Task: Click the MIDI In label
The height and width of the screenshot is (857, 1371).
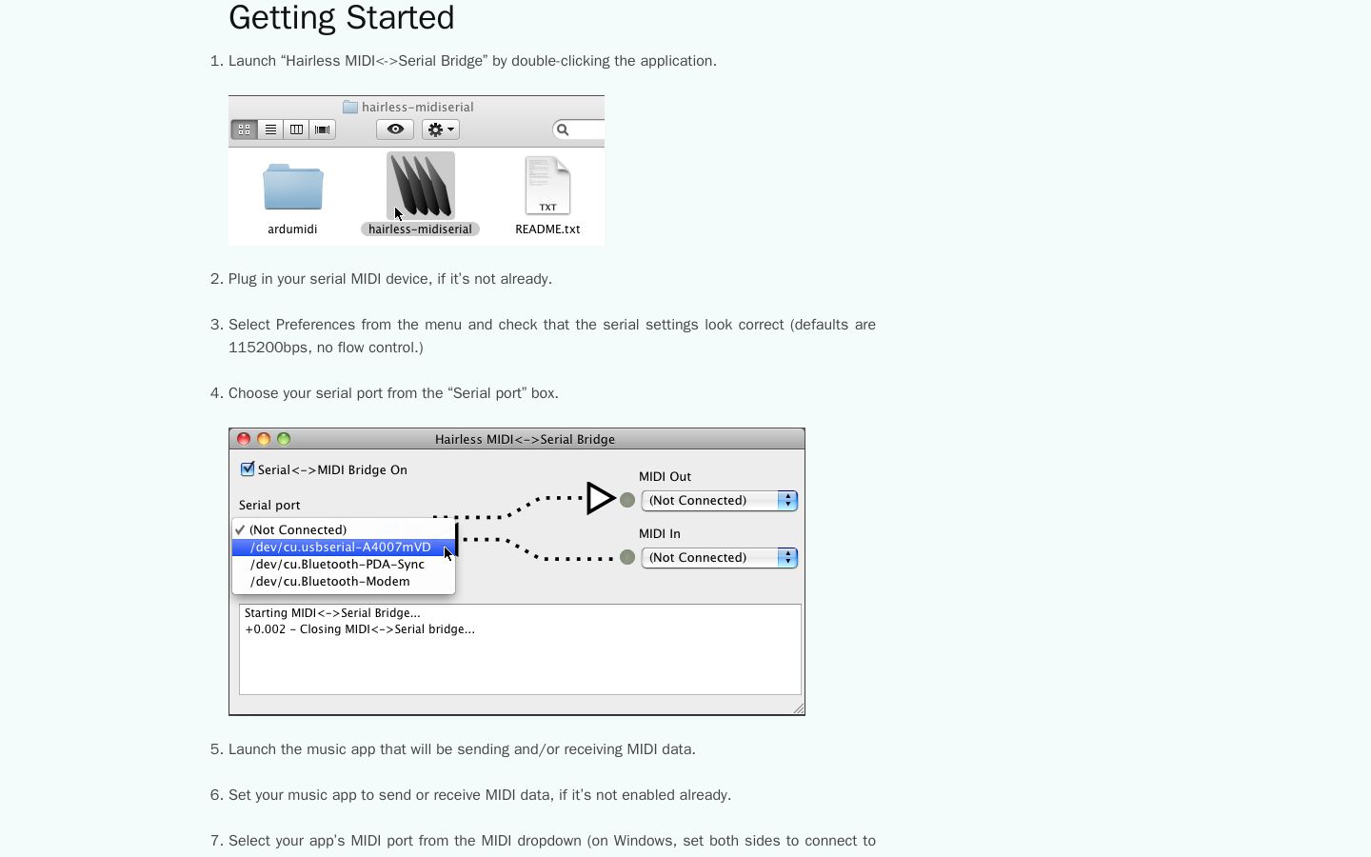Action: tap(660, 534)
